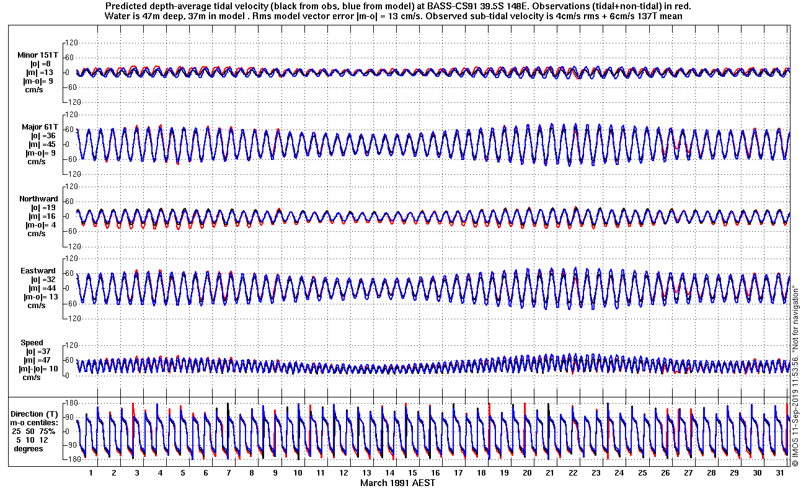Image resolution: width=806 pixels, height=496 pixels.
Task: Click the '|o| =8' value in Minor panel
Action: click(41, 64)
